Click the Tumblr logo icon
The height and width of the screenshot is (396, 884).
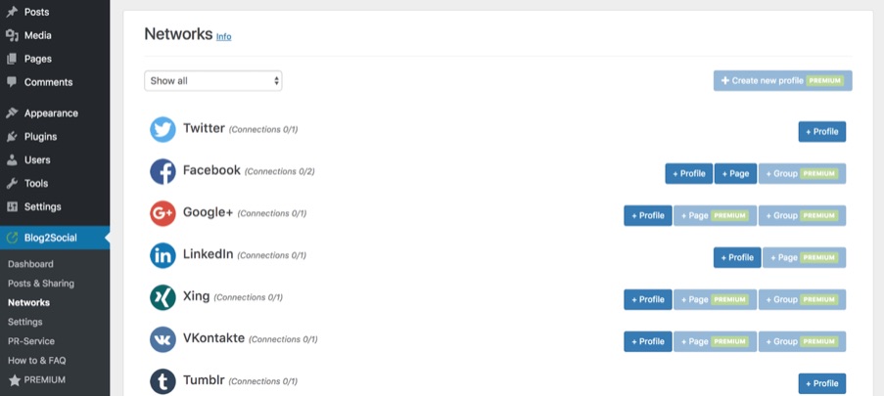click(x=163, y=381)
